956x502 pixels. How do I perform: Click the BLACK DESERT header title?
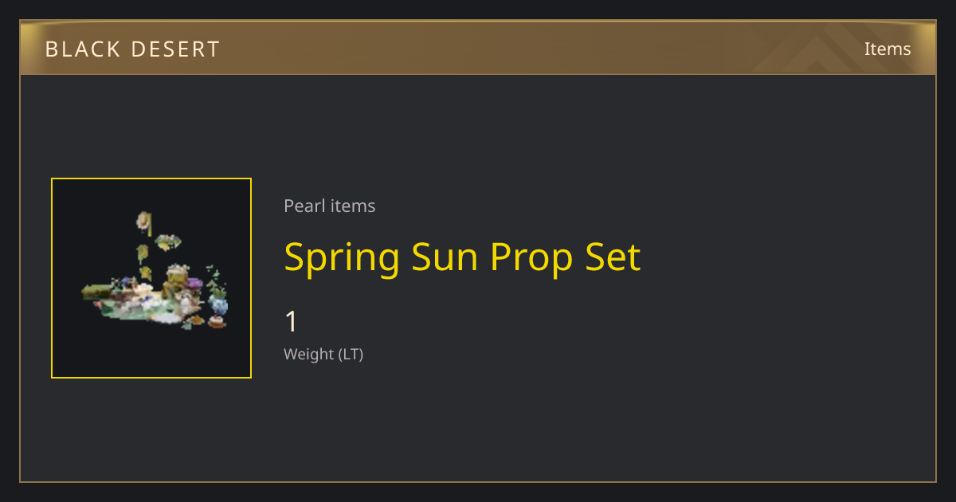[x=132, y=49]
